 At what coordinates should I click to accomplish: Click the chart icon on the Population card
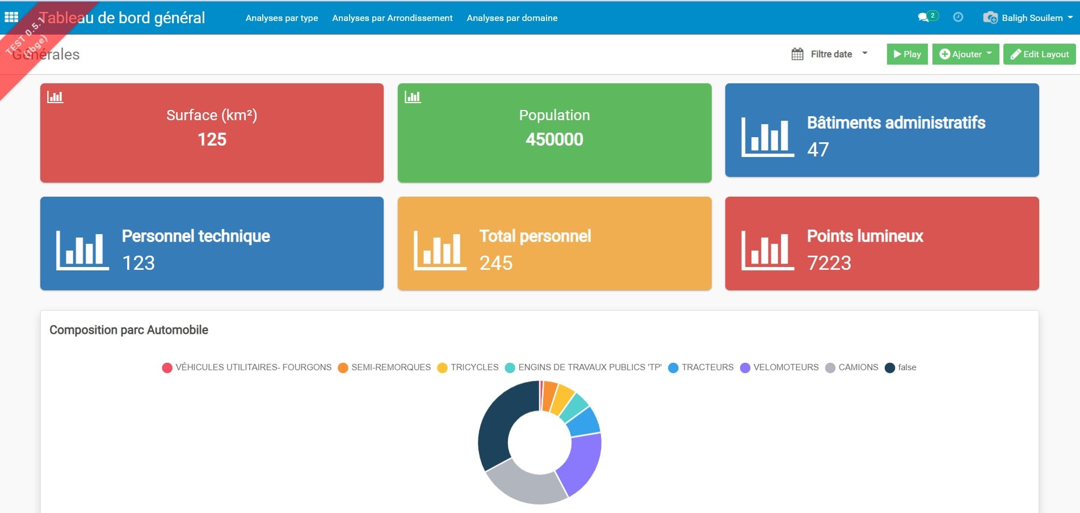pyautogui.click(x=413, y=96)
